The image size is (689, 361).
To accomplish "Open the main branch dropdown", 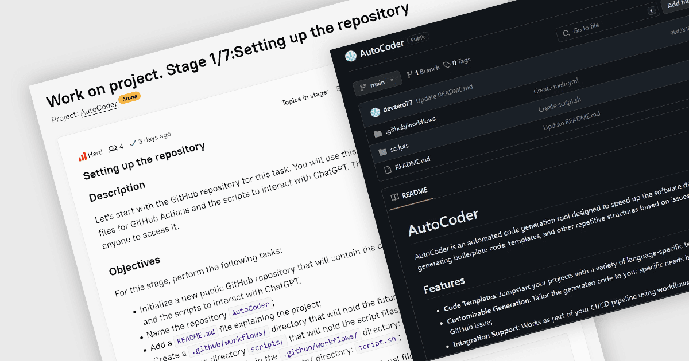I will (x=377, y=84).
